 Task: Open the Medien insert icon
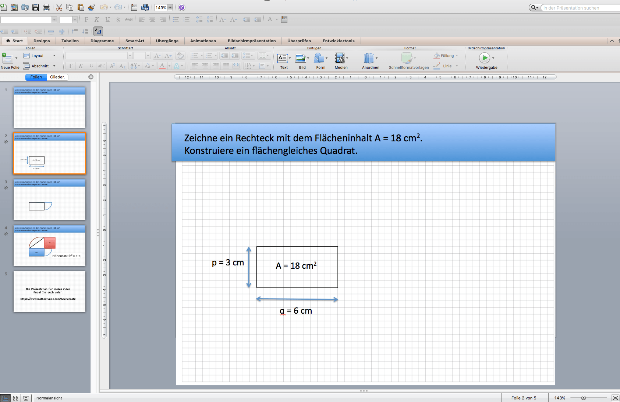click(339, 58)
